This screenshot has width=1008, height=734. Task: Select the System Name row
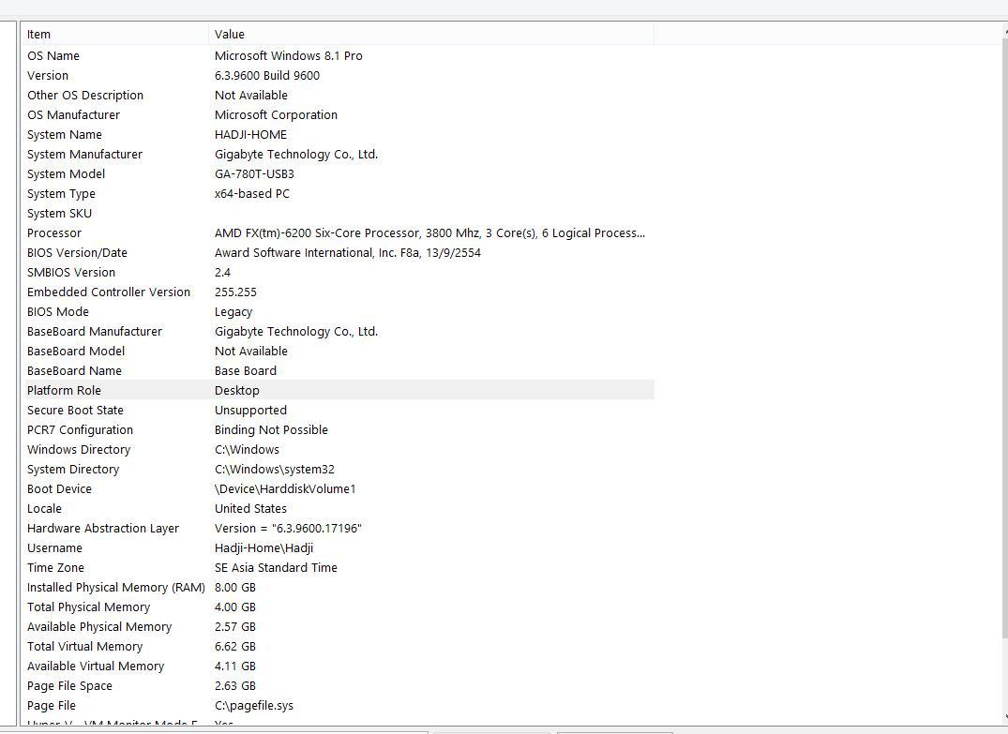[65, 135]
